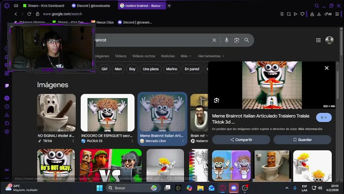344x194 pixels.
Task: Open Nexus Clips bookmark
Action: pos(102,22)
